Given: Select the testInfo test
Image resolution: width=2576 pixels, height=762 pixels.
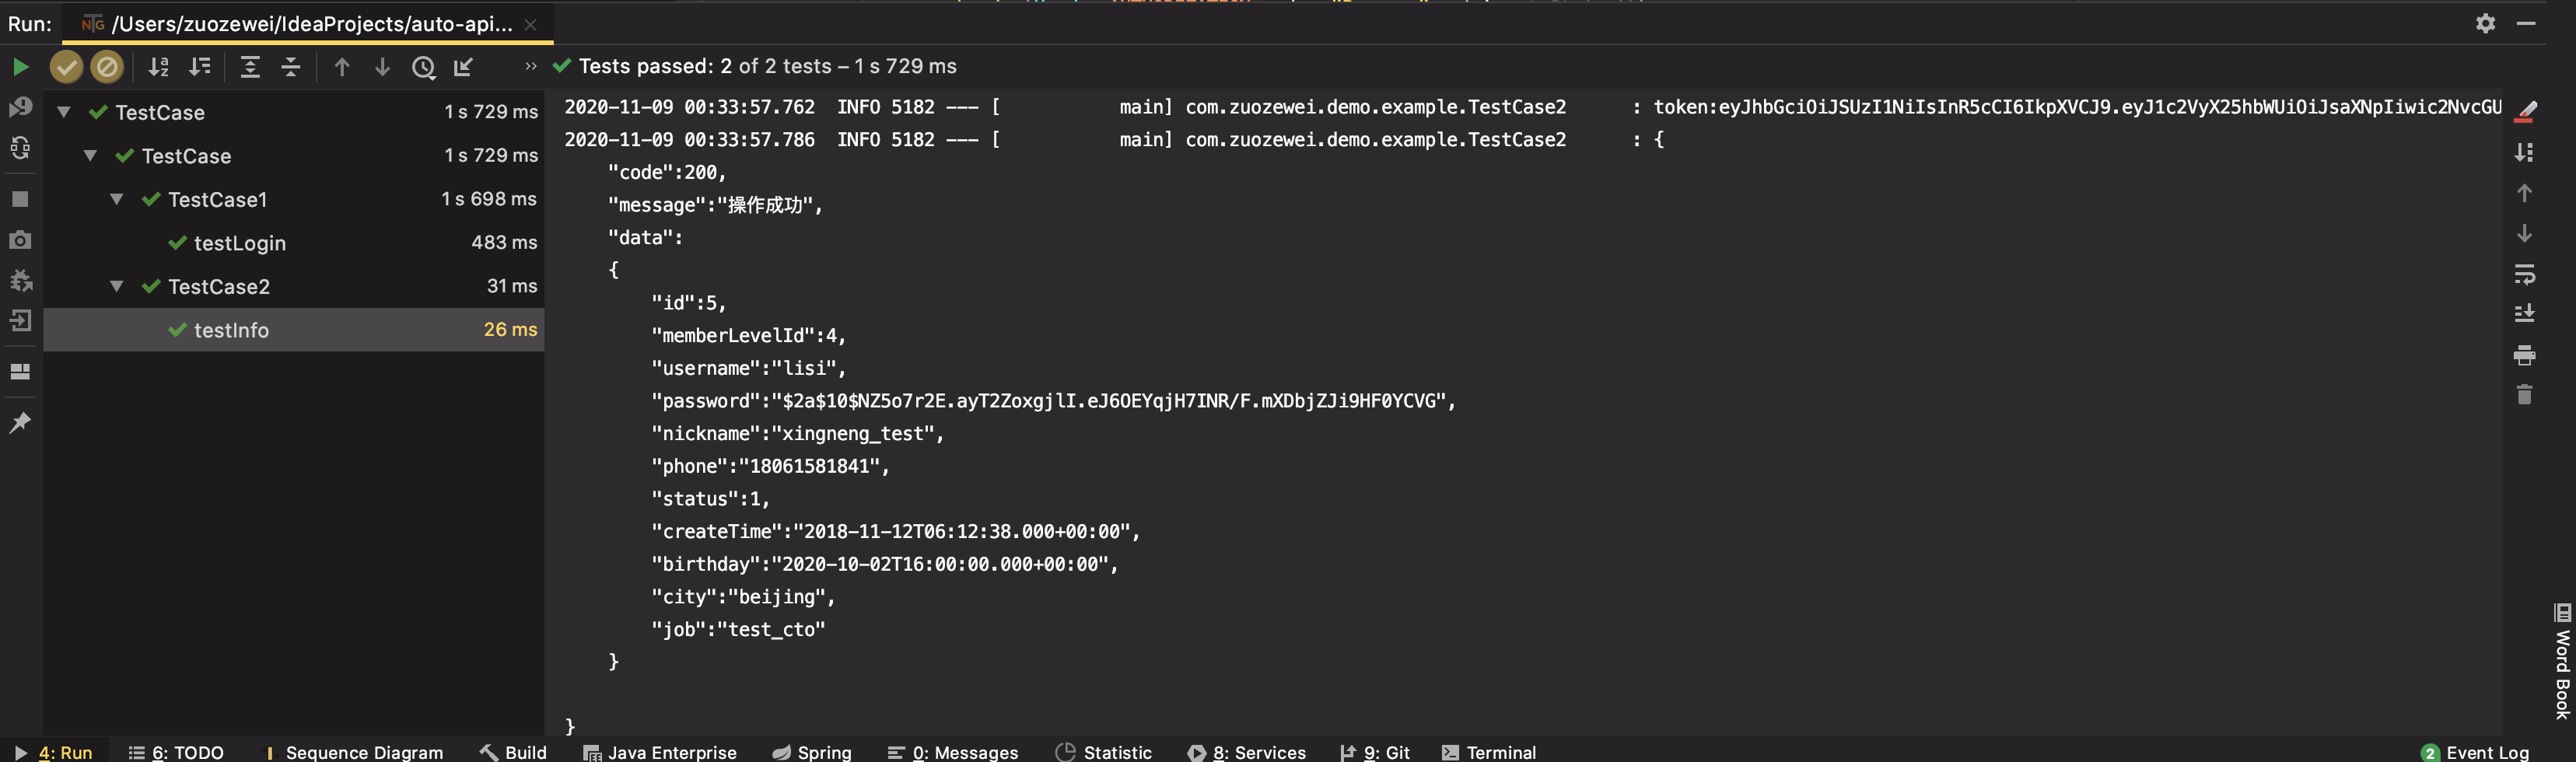Looking at the screenshot, I should click(294, 330).
